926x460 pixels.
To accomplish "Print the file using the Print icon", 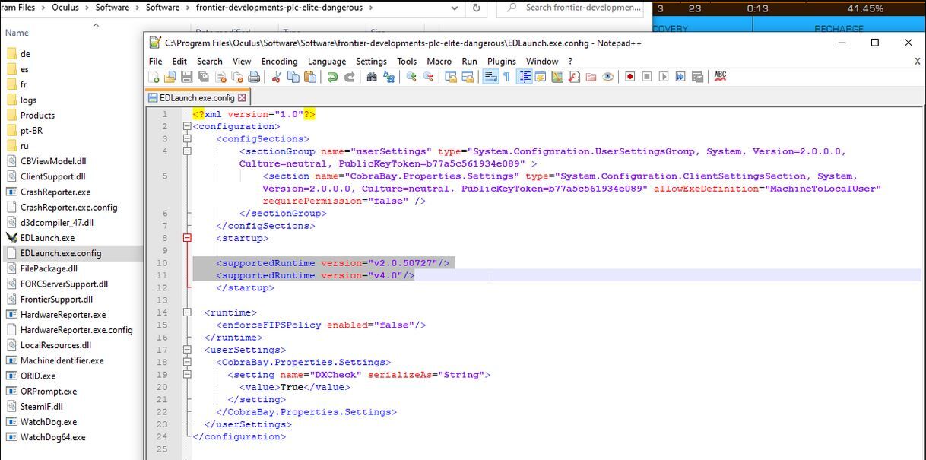I will pos(253,77).
